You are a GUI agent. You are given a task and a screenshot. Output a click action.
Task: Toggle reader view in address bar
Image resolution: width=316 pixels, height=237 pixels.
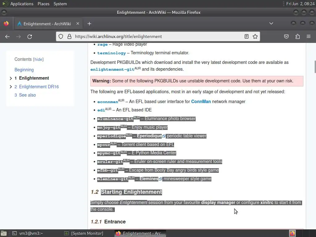point(246,36)
